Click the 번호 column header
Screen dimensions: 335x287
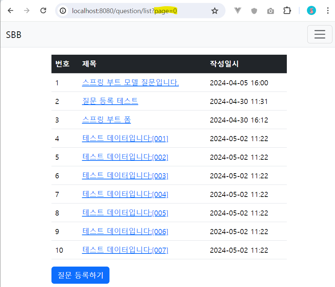(62, 63)
